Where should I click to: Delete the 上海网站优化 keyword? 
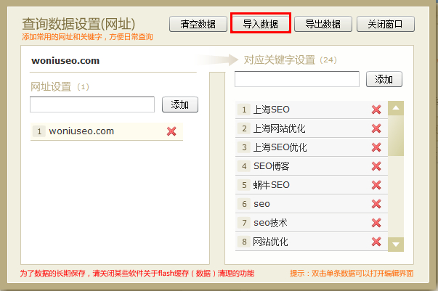376,128
